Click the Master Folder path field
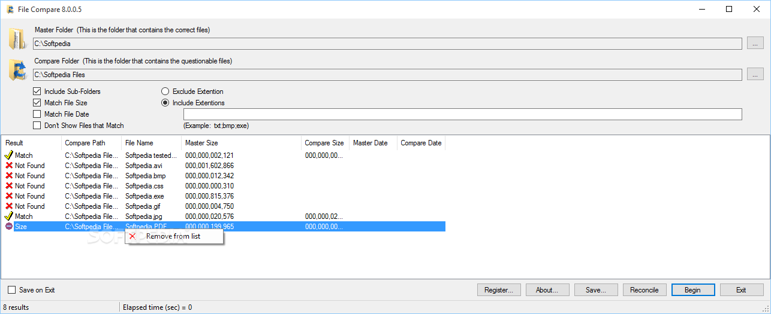The width and height of the screenshot is (771, 314). (387, 43)
